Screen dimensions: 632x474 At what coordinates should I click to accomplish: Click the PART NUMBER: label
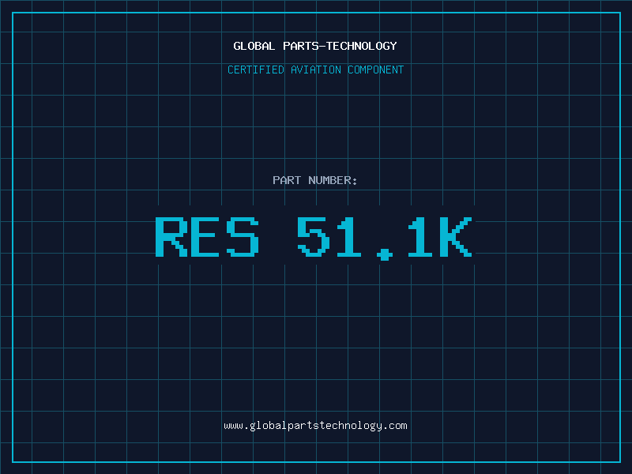pyautogui.click(x=315, y=180)
